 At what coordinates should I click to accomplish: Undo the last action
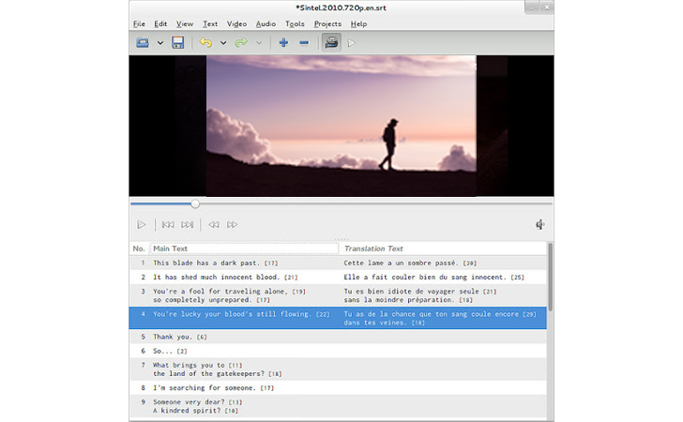(205, 43)
